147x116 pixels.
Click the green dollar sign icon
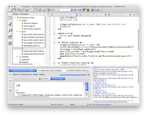click(40, 10)
